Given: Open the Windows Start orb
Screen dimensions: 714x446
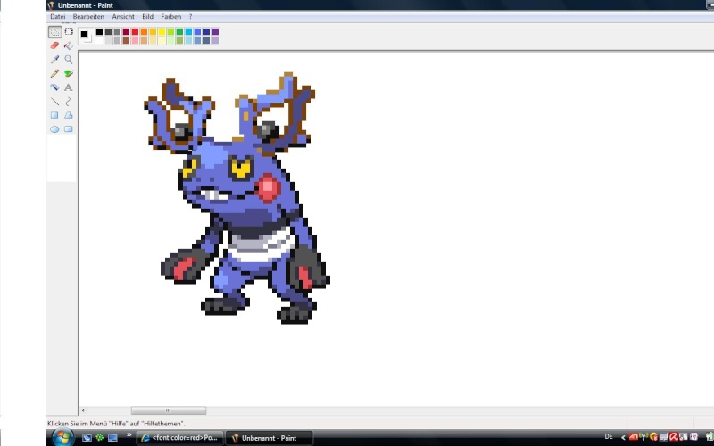Looking at the screenshot, I should click(62, 438).
